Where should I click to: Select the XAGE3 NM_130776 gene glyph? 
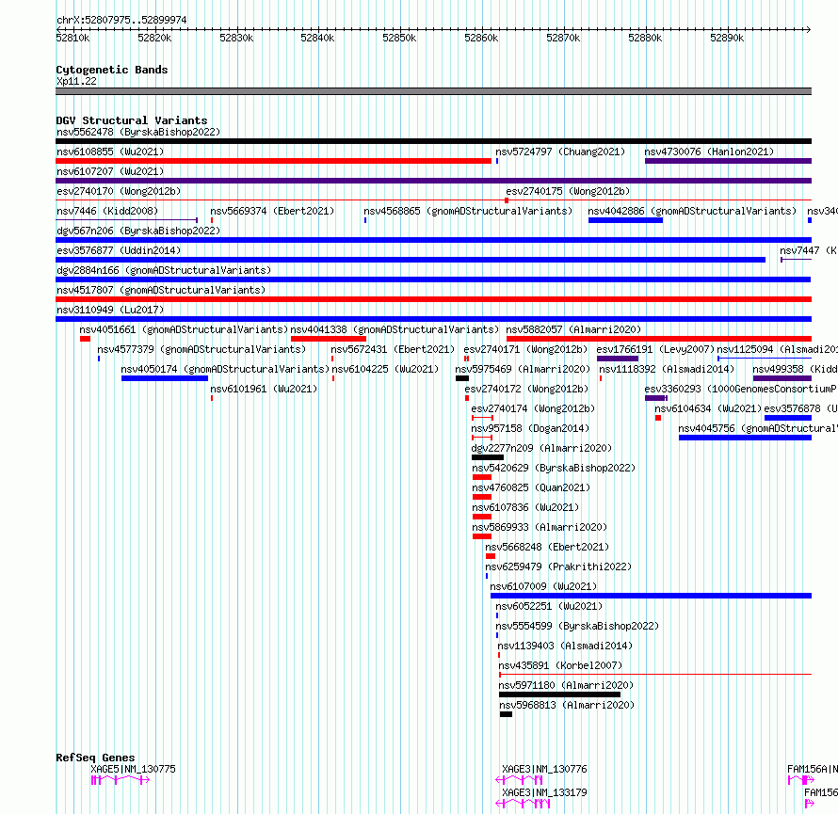click(x=519, y=780)
